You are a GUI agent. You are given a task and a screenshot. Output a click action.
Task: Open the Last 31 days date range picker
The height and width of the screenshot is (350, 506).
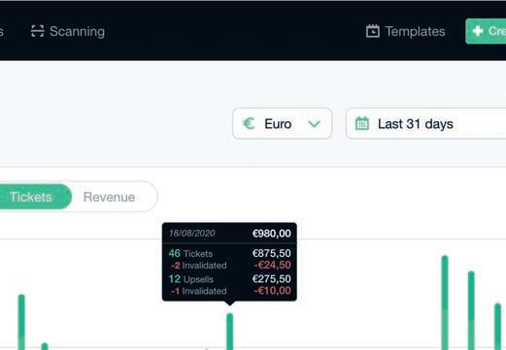[425, 123]
